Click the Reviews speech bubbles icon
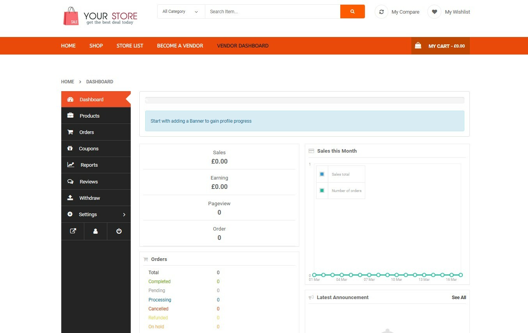The height and width of the screenshot is (333, 528). pos(70,181)
